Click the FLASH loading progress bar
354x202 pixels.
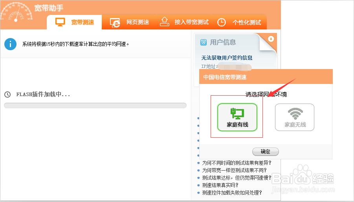(x=95, y=106)
